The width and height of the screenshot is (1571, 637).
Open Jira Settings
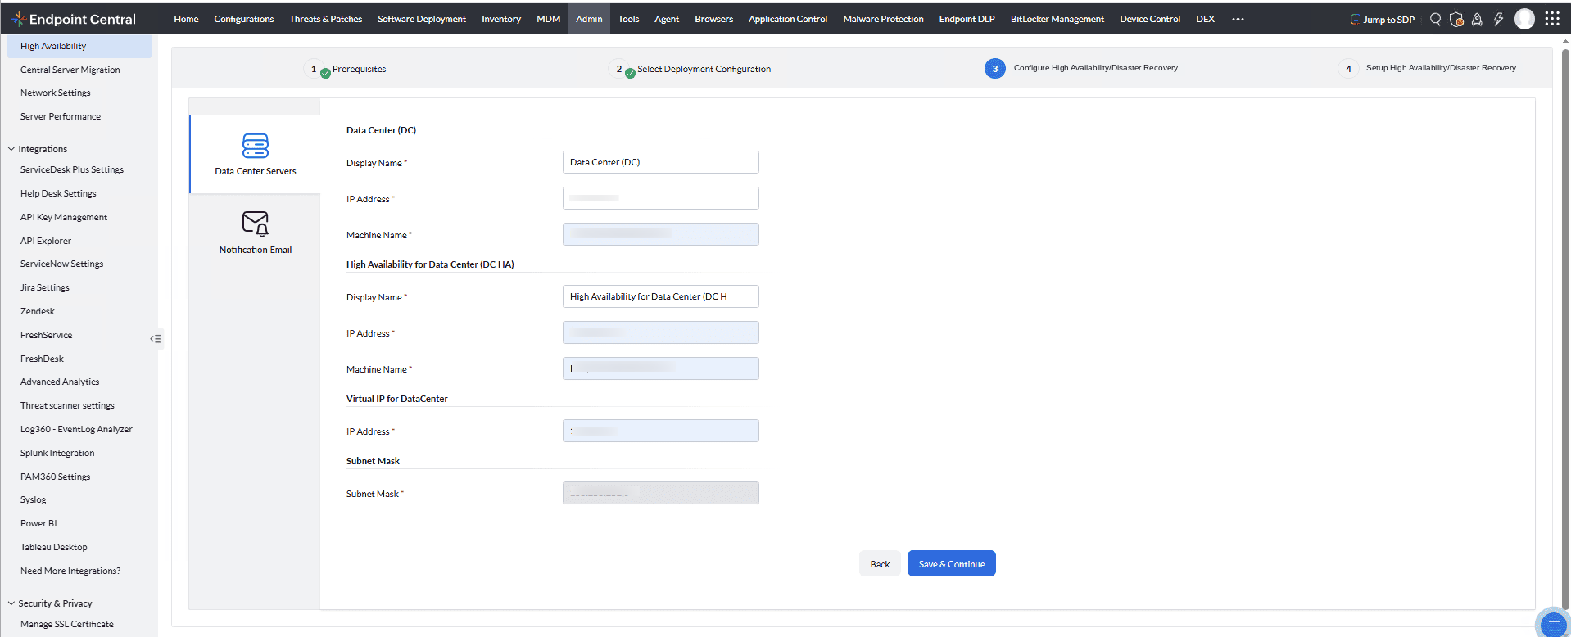(45, 287)
